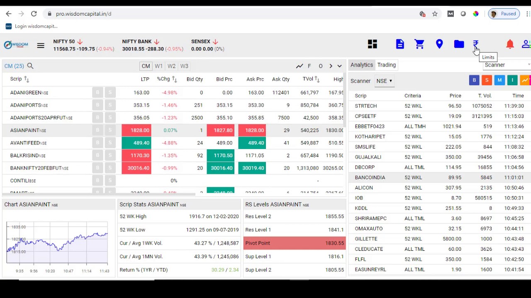Click the yellow chart scanner button
The height and width of the screenshot is (298, 531).
[x=525, y=80]
